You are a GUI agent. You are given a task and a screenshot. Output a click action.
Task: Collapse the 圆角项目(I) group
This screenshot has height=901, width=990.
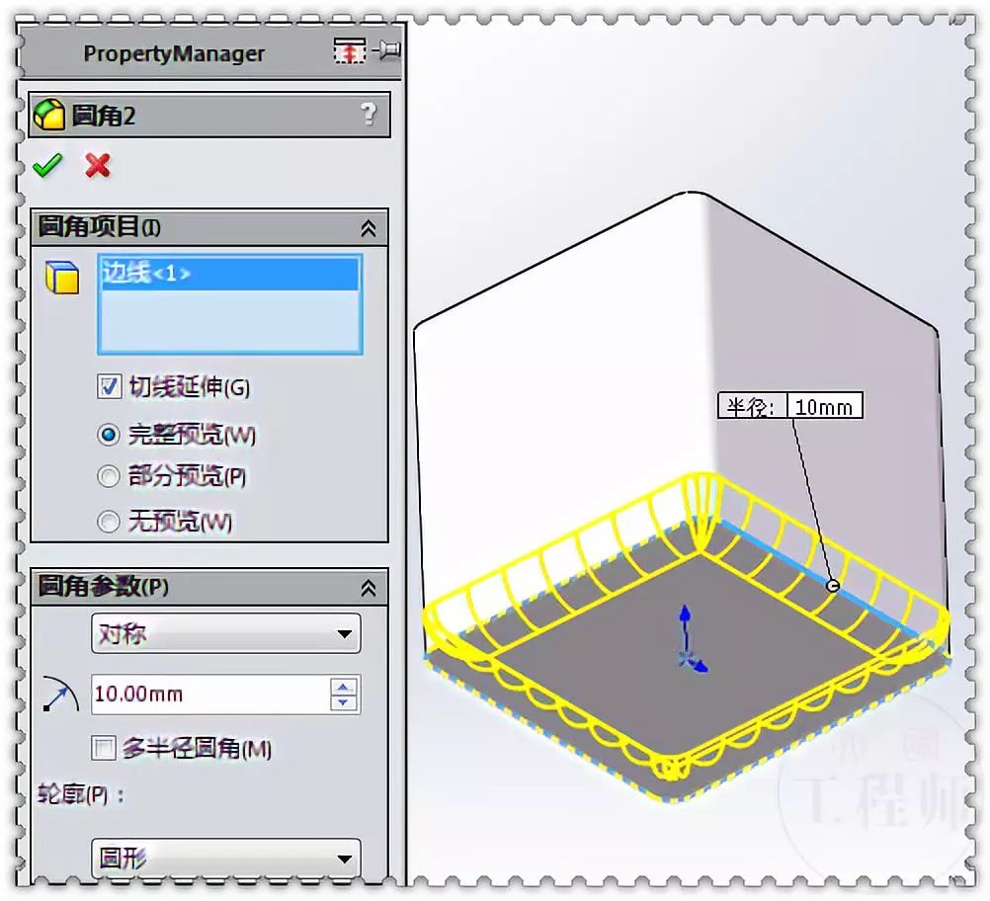pos(370,227)
